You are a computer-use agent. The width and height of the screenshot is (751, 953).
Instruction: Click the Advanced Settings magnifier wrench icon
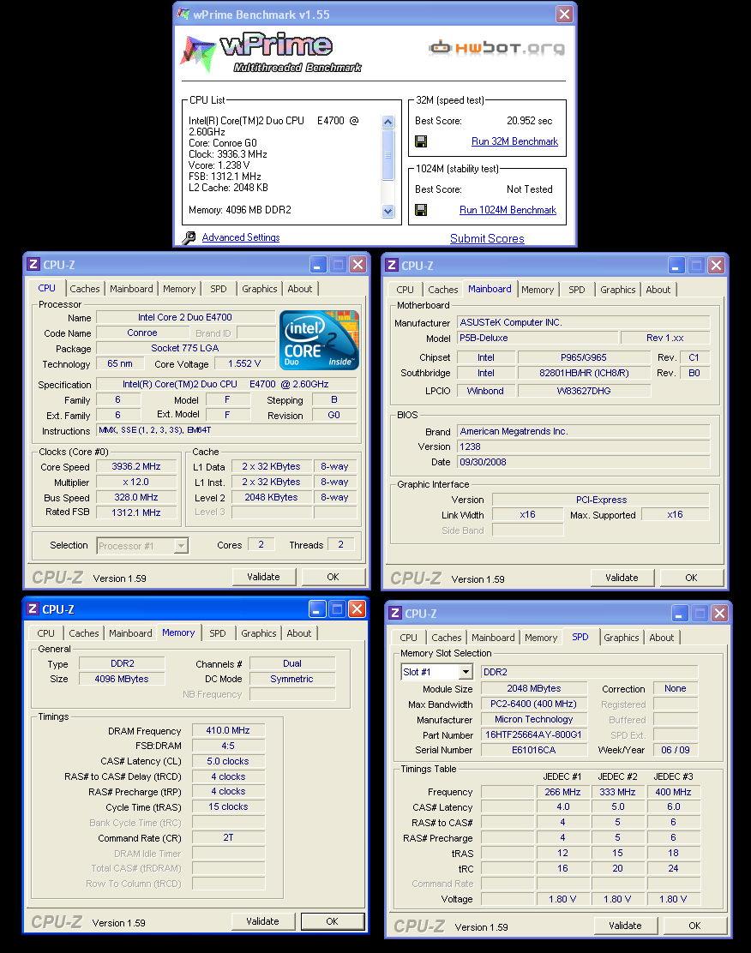tap(189, 237)
